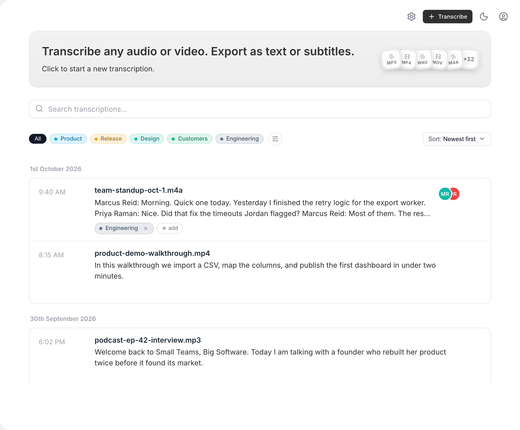520x430 pixels.
Task: Click the new transcription banner heading
Action: [198, 51]
